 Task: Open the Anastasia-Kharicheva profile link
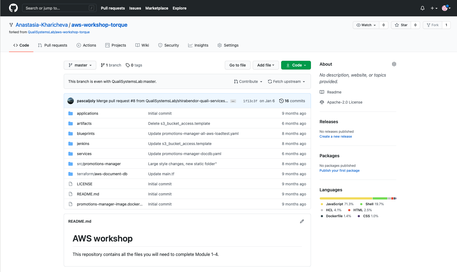tap(42, 25)
